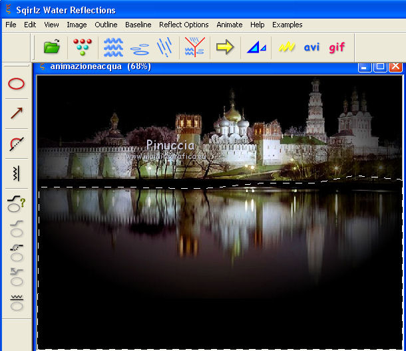406x351 pixels.
Task: Select the red arrow tool in sidebar
Action: point(17,113)
